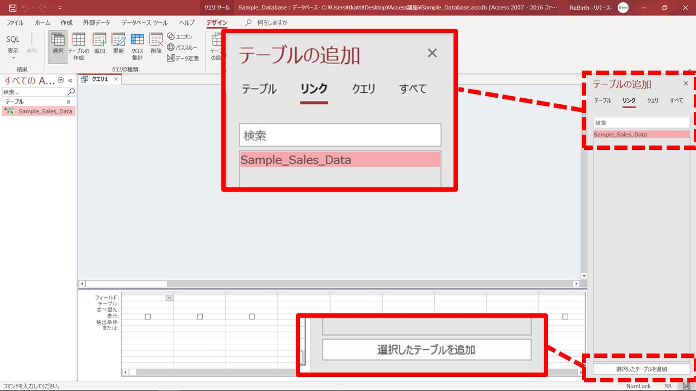Click the 検索 field in テーブルの追加 pane
Image resolution: width=696 pixels, height=391 pixels.
(x=641, y=123)
